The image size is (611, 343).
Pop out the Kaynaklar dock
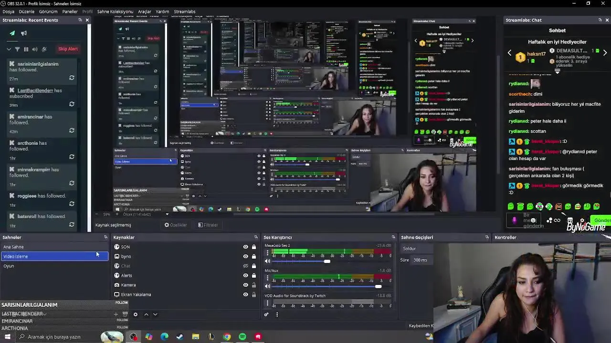256,237
